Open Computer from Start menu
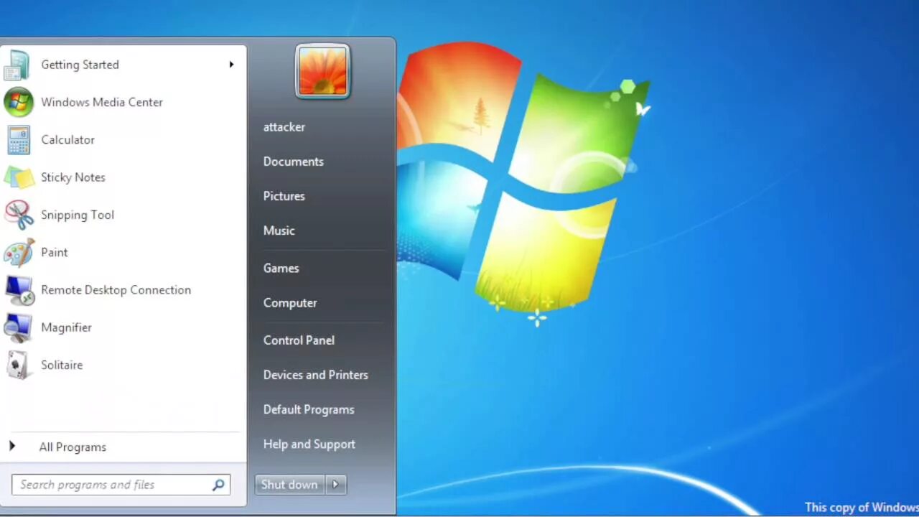The image size is (919, 517). point(290,303)
